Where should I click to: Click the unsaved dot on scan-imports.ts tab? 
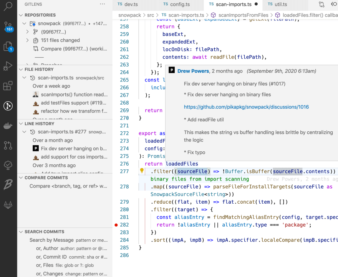click(x=256, y=4)
